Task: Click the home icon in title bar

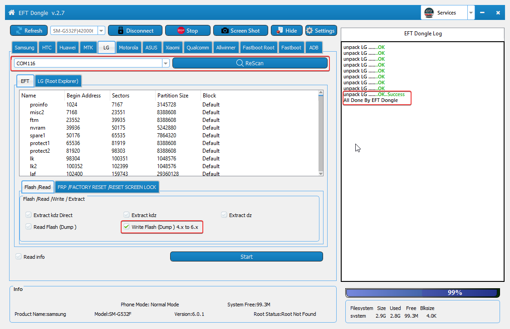Action: [11, 13]
